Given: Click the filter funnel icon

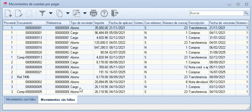Looking at the screenshot, I should pos(42,13).
